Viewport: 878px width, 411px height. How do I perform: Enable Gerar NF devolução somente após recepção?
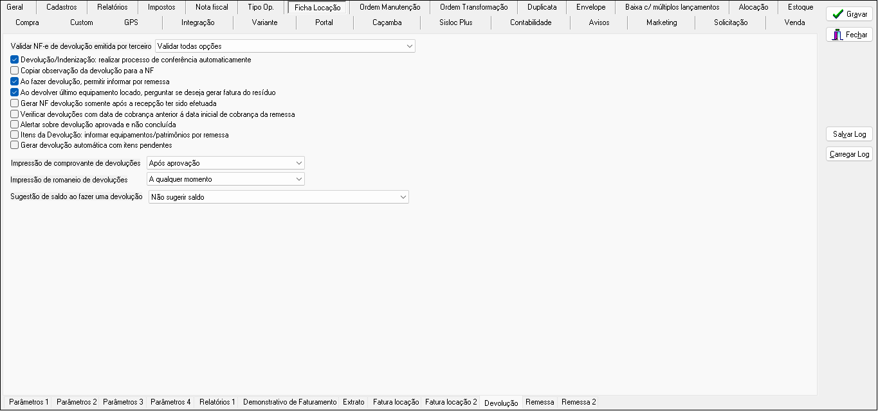[x=15, y=103]
